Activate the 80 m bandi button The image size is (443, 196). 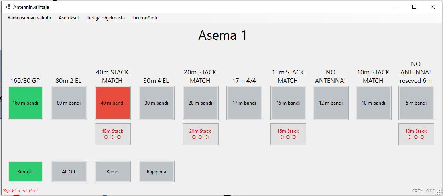69,103
